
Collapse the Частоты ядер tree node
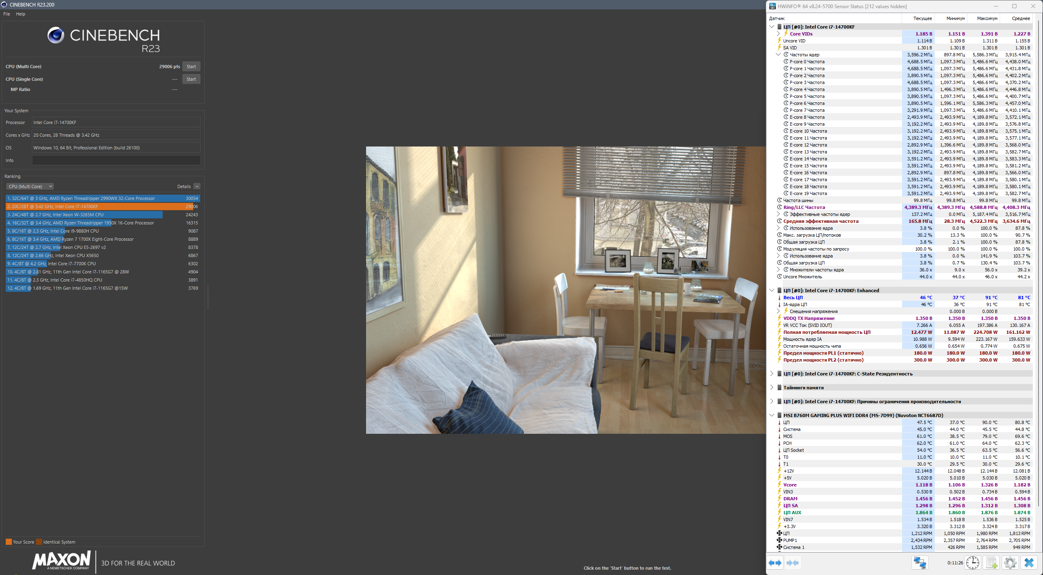click(778, 55)
